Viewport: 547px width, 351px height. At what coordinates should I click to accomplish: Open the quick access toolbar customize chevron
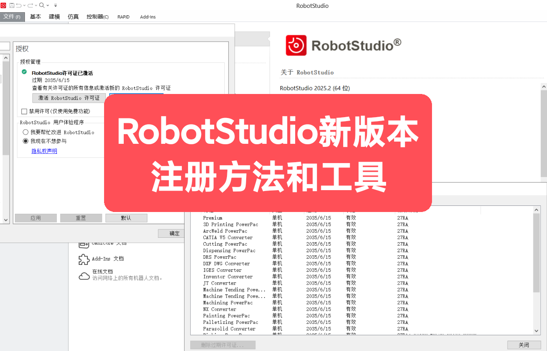click(x=55, y=6)
